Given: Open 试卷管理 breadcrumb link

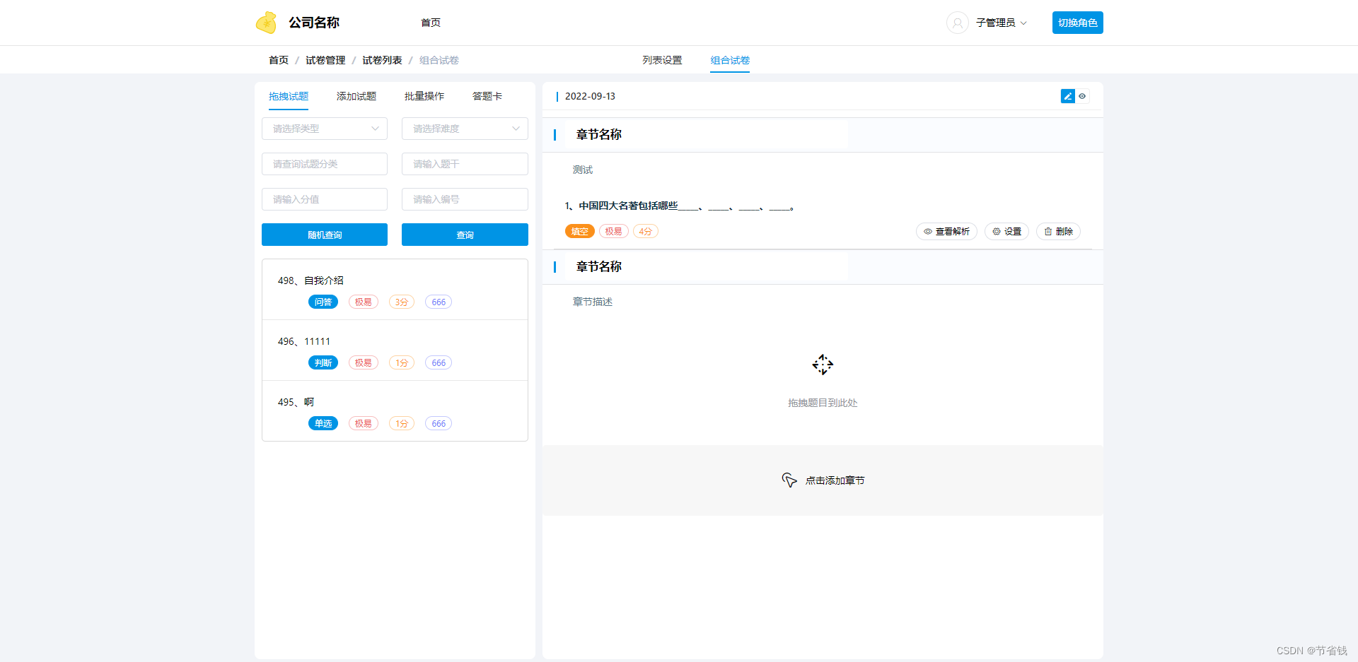Looking at the screenshot, I should [325, 60].
